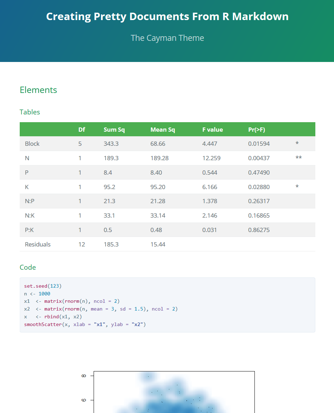The image size is (334, 413).
Task: Click the F value 6.166
Action: point(210,187)
